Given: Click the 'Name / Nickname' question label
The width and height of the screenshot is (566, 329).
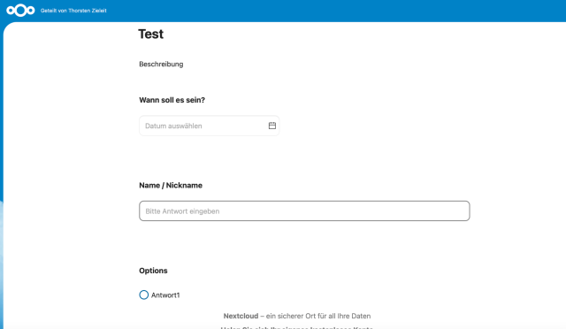Looking at the screenshot, I should point(171,185).
